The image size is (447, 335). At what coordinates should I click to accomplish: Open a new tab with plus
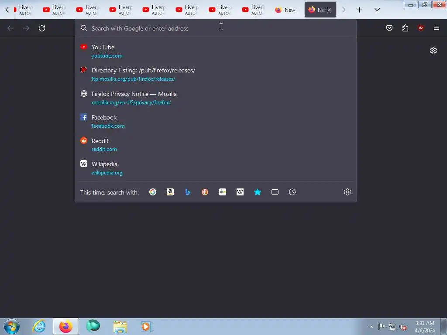pyautogui.click(x=360, y=10)
